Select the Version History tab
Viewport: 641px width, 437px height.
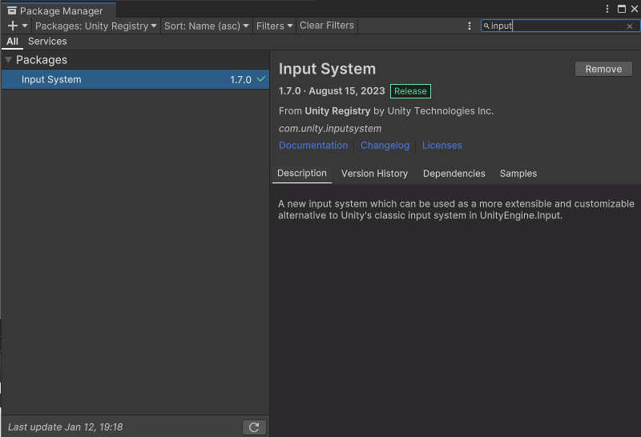tap(374, 174)
